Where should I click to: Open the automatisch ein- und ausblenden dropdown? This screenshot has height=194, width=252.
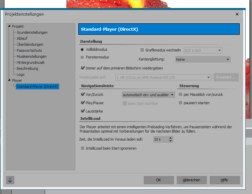click(148, 95)
